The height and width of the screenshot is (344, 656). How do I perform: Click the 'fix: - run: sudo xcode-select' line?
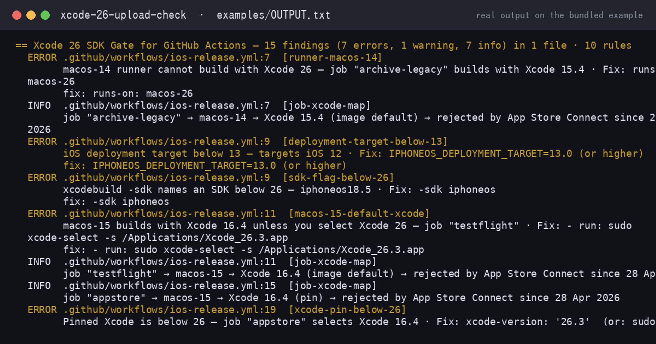click(x=243, y=250)
